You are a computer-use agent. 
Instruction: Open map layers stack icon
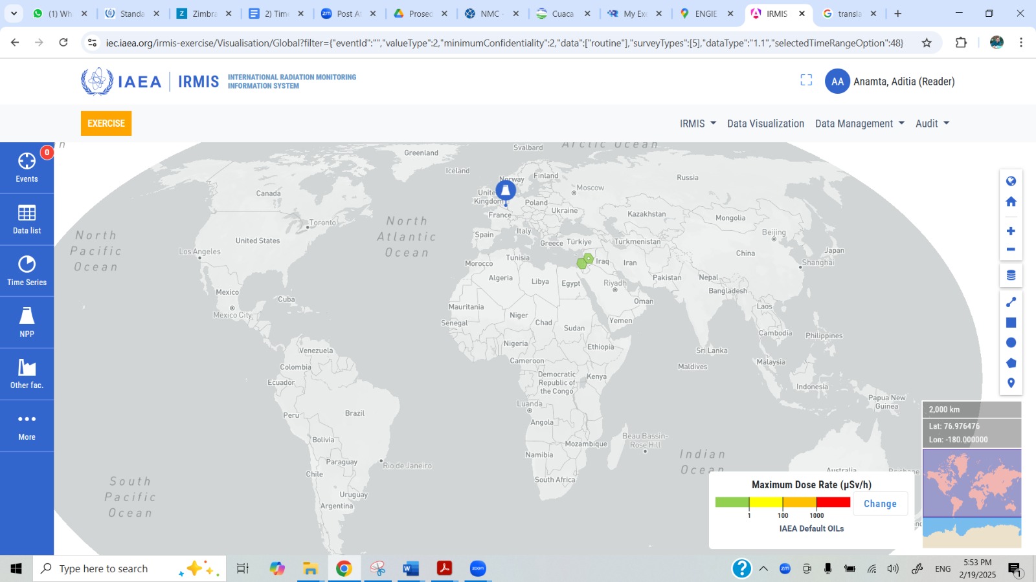(x=1011, y=275)
